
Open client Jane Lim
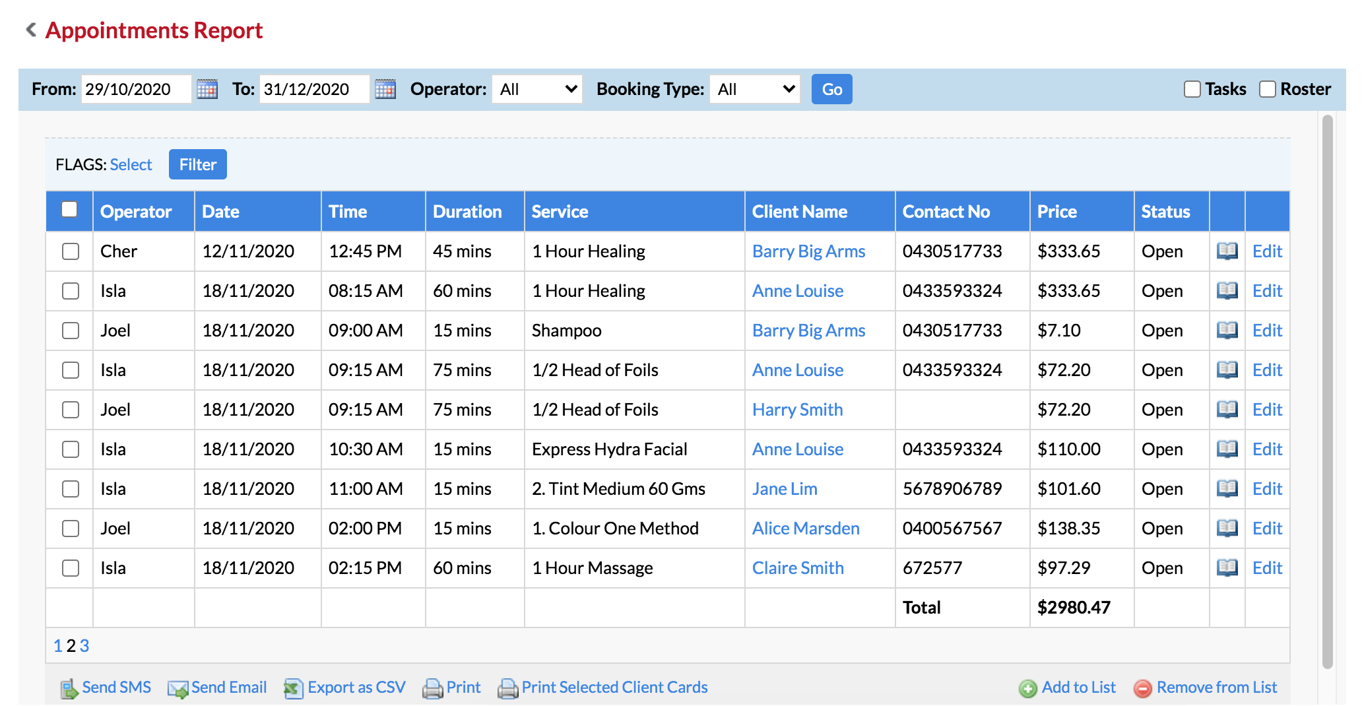pos(785,489)
